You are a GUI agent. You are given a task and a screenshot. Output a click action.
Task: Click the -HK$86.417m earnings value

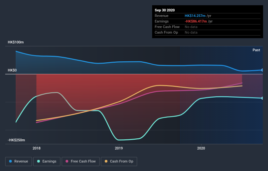pyautogui.click(x=196, y=21)
